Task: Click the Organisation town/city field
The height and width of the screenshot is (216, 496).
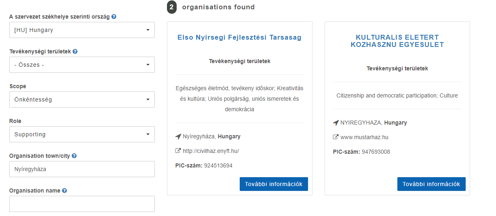Action: [82, 169]
